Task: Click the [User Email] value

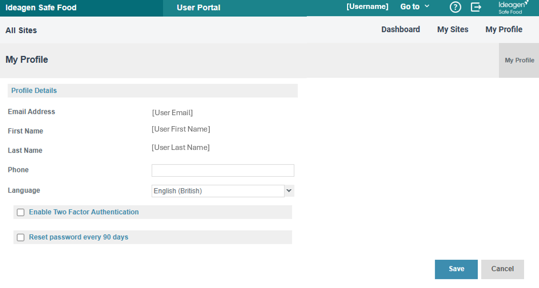Action: coord(172,113)
